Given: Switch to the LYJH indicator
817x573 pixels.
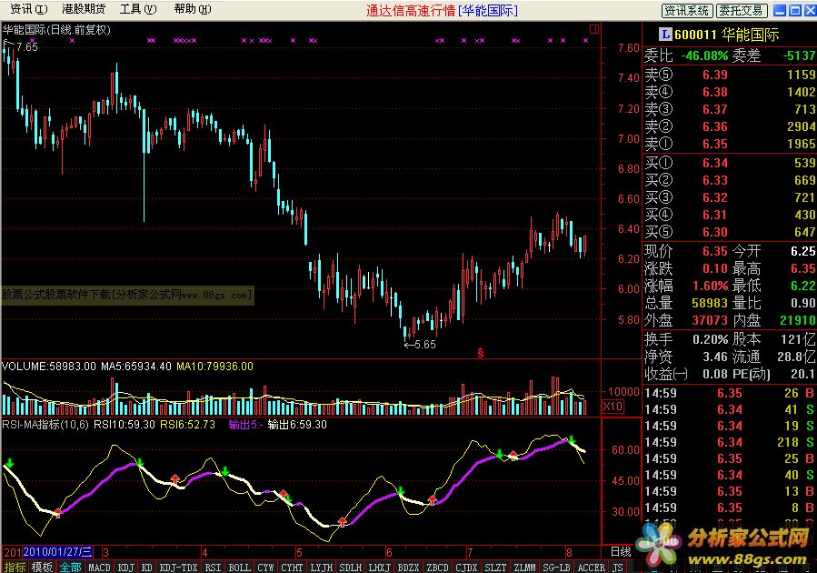Looking at the screenshot, I should click(321, 568).
